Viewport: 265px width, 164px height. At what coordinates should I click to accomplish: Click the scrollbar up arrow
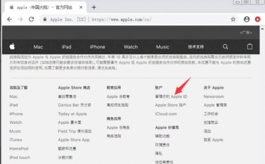click(x=262, y=29)
